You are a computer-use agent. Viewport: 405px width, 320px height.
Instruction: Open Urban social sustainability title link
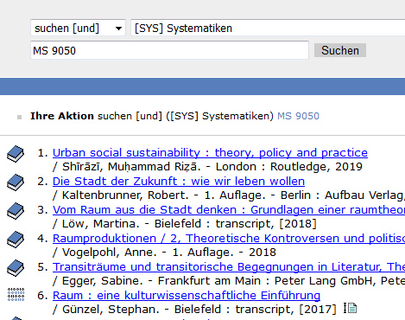[210, 153]
